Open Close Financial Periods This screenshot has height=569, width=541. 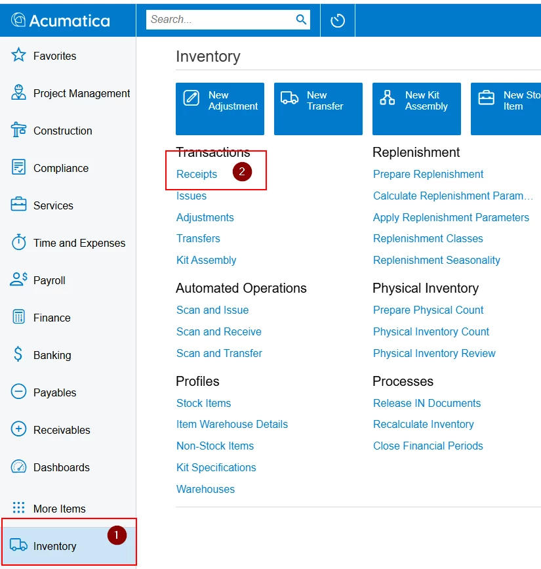[x=428, y=446]
